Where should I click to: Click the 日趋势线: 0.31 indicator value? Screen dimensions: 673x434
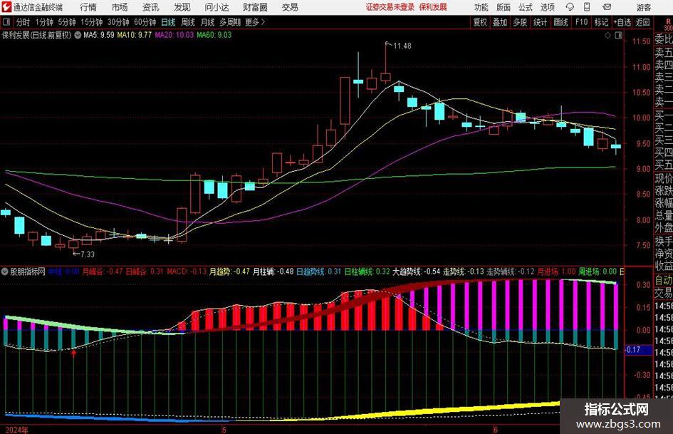coord(318,272)
